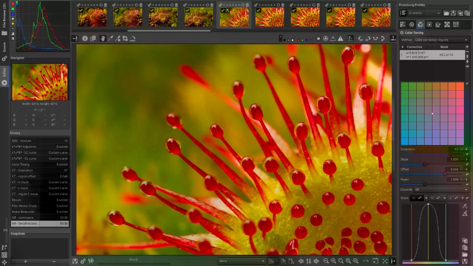The width and height of the screenshot is (473, 266).
Task: Open the Color tools tab
Action: [420, 24]
